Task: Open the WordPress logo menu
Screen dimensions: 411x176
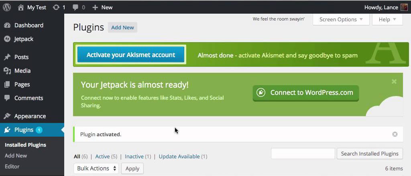Action: tap(7, 7)
